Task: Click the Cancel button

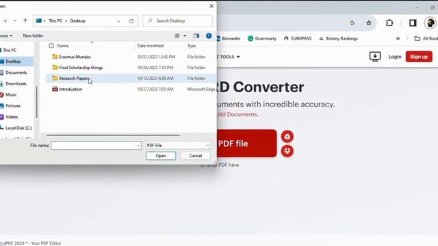Action: pyautogui.click(x=196, y=156)
